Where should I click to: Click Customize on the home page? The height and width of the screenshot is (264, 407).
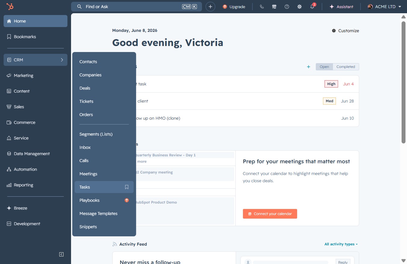345,31
